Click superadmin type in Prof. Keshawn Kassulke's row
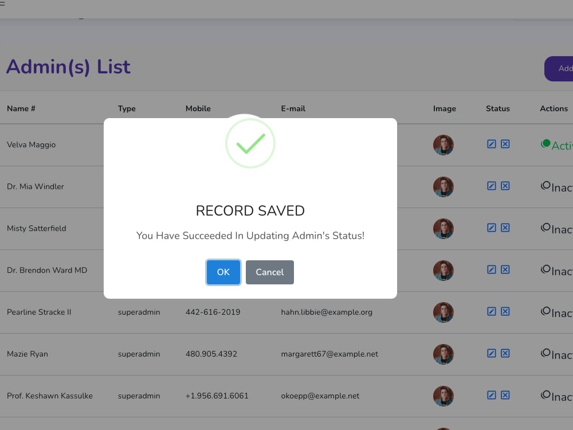573x430 pixels. (x=139, y=396)
